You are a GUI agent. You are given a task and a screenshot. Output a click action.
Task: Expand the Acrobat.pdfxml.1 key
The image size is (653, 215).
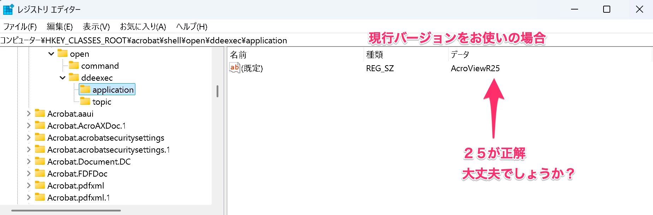point(29,197)
